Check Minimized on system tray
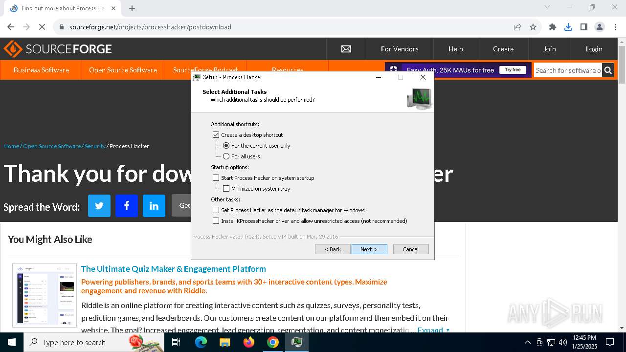Viewport: 626px width, 352px height. point(226,189)
